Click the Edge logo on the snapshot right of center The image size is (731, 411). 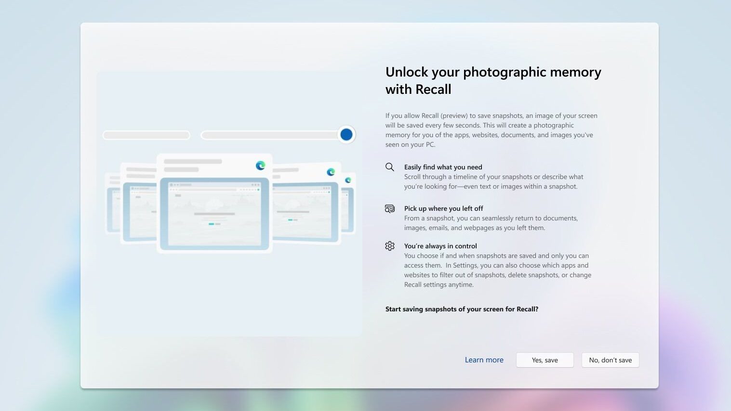(x=331, y=172)
